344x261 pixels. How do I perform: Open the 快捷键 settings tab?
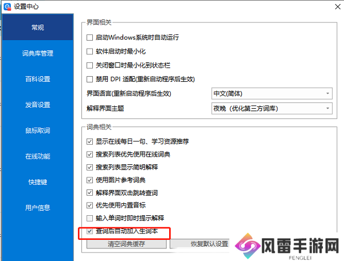point(38,182)
